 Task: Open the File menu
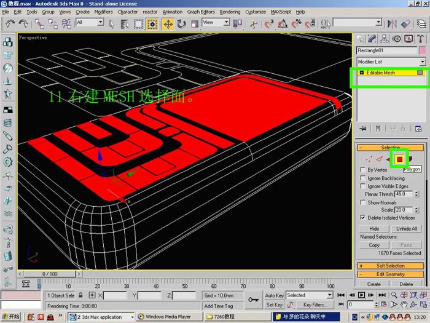pyautogui.click(x=6, y=12)
